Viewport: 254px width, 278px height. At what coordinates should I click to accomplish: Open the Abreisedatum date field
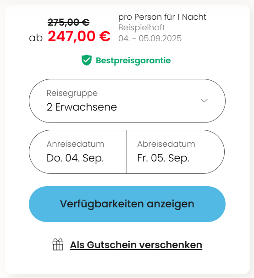pos(176,152)
